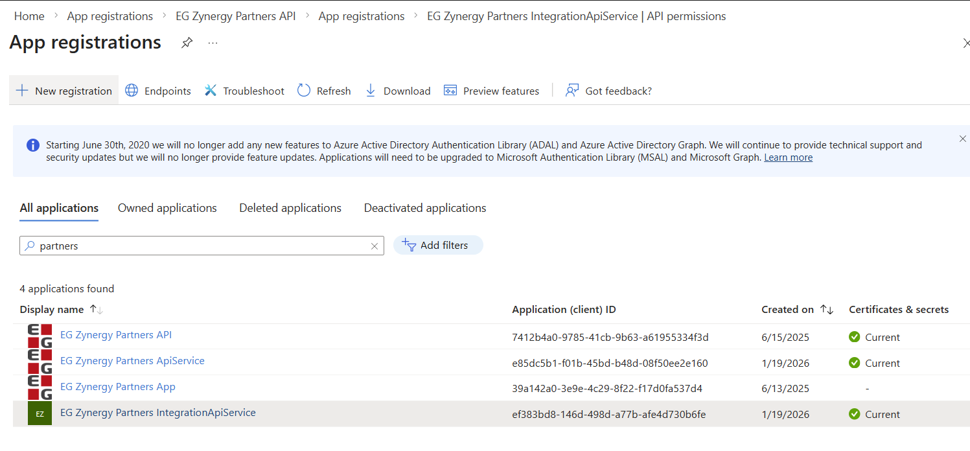The image size is (970, 451).
Task: Start a New registration
Action: (x=64, y=91)
